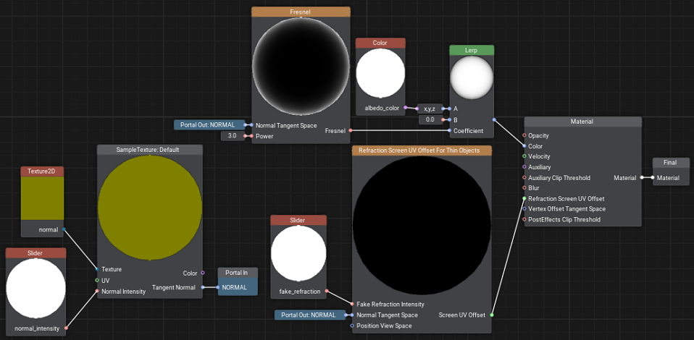Click the Texture2D olive texture preview
The width and height of the screenshot is (694, 340).
pos(42,197)
